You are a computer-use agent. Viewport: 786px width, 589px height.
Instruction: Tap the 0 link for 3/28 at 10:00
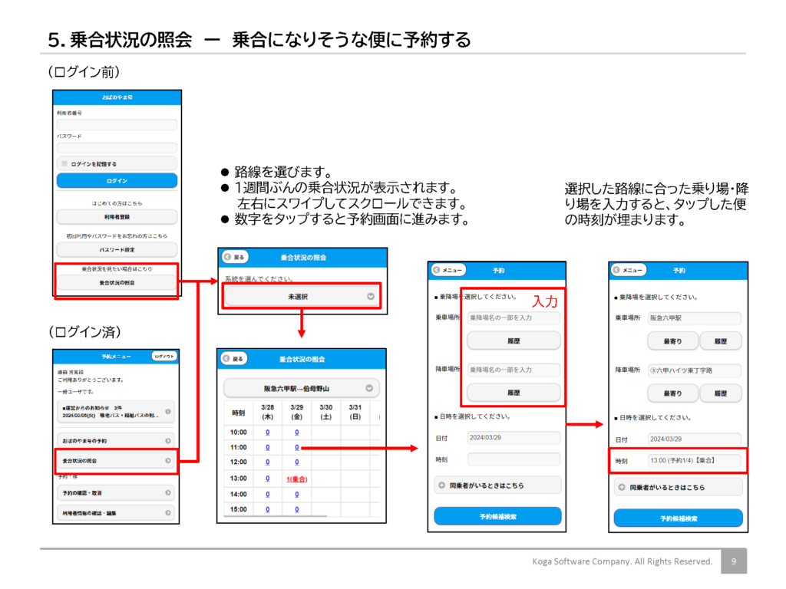click(x=267, y=432)
